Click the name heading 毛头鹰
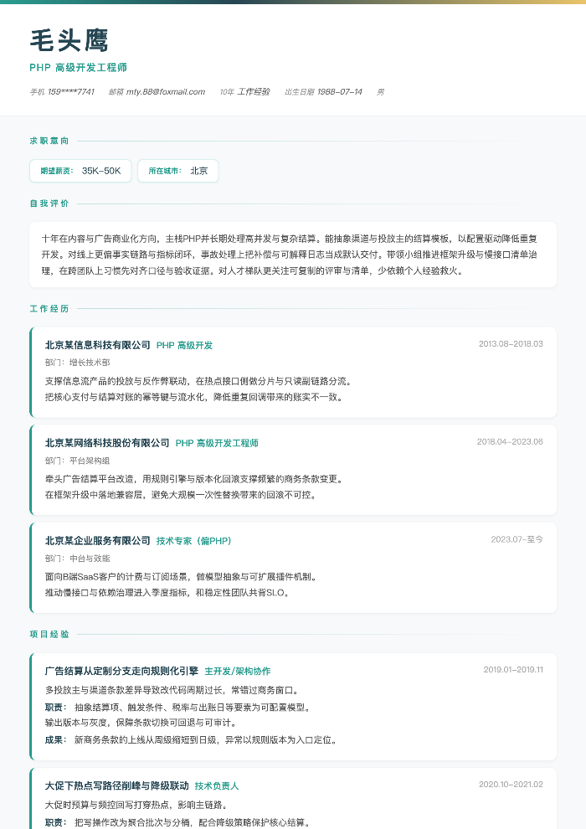 [69, 41]
